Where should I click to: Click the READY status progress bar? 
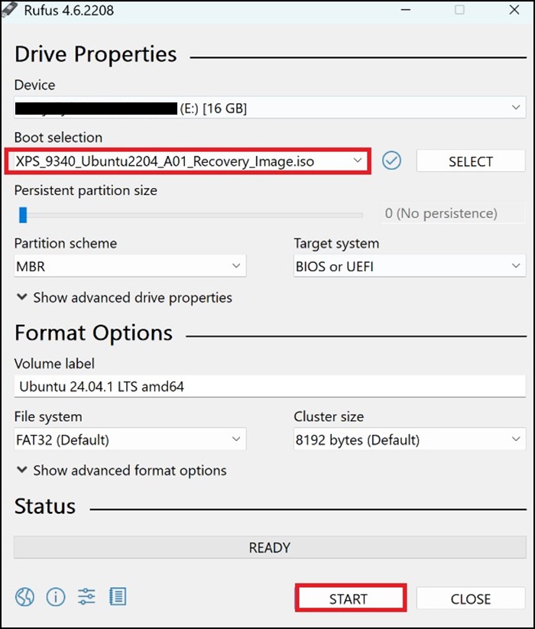[269, 548]
